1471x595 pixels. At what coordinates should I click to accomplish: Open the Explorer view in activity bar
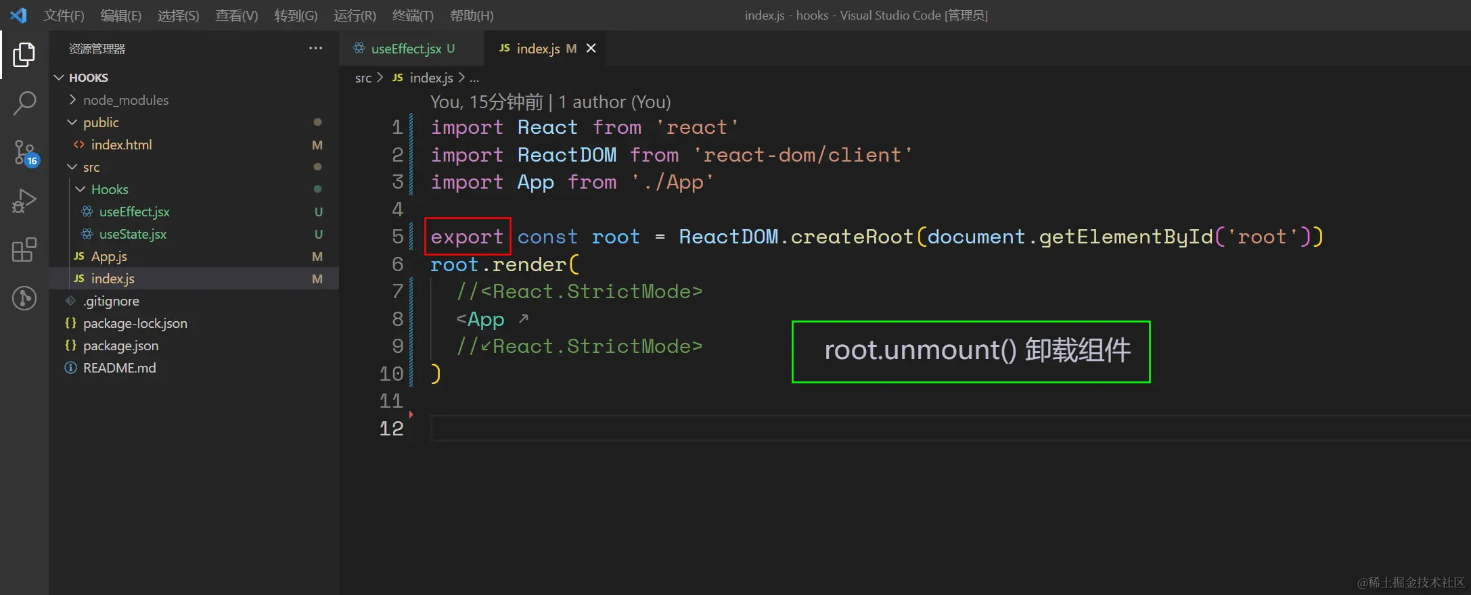click(x=24, y=55)
